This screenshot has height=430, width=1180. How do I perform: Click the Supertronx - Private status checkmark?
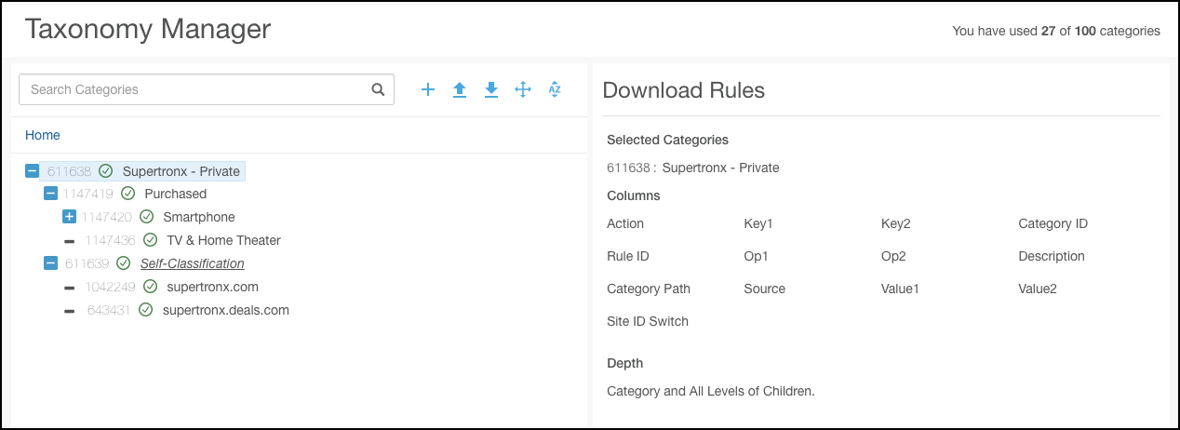106,171
